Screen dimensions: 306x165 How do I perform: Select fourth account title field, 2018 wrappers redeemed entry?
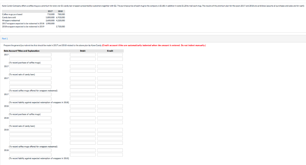coord(30,143)
